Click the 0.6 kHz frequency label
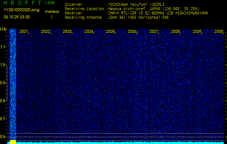 [x=3, y=137]
